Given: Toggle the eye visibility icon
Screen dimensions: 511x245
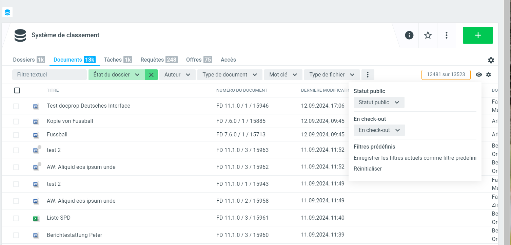Looking at the screenshot, I should (479, 75).
